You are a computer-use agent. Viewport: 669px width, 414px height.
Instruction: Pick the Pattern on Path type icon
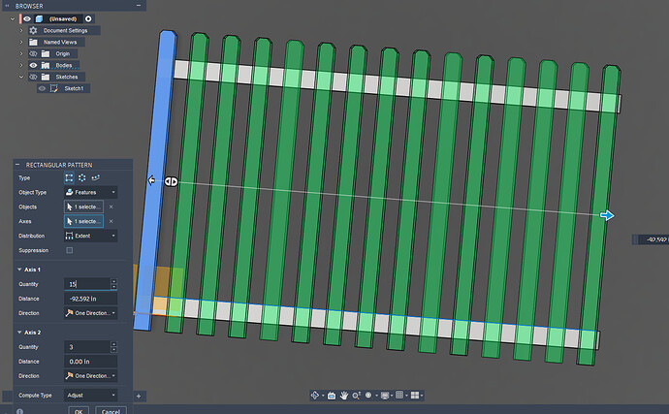tap(96, 178)
